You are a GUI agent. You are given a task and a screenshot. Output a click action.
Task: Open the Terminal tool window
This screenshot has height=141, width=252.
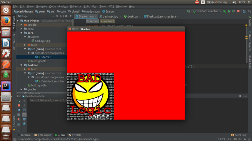pos(24,135)
